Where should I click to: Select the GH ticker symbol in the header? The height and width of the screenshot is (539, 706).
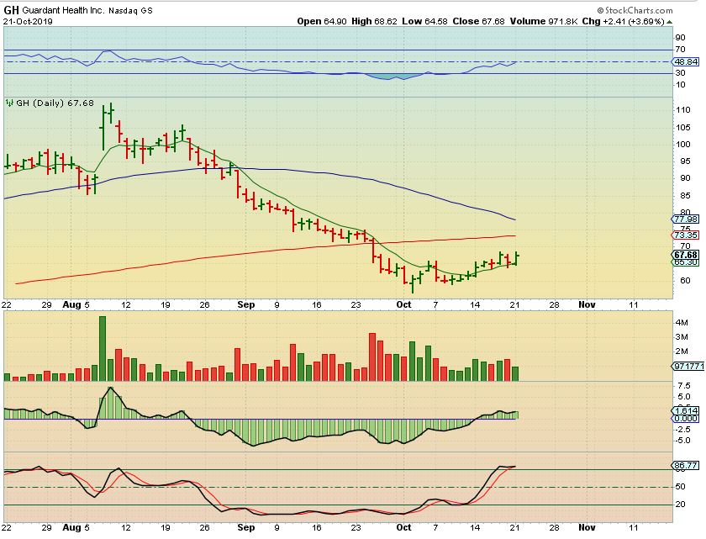[11, 10]
